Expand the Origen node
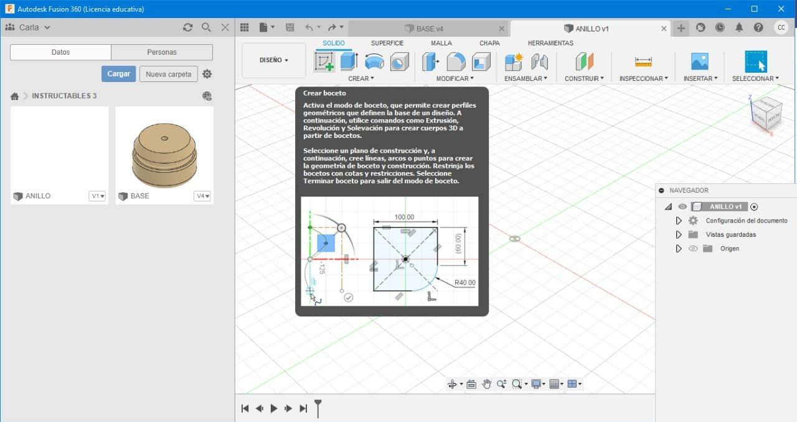 click(679, 249)
